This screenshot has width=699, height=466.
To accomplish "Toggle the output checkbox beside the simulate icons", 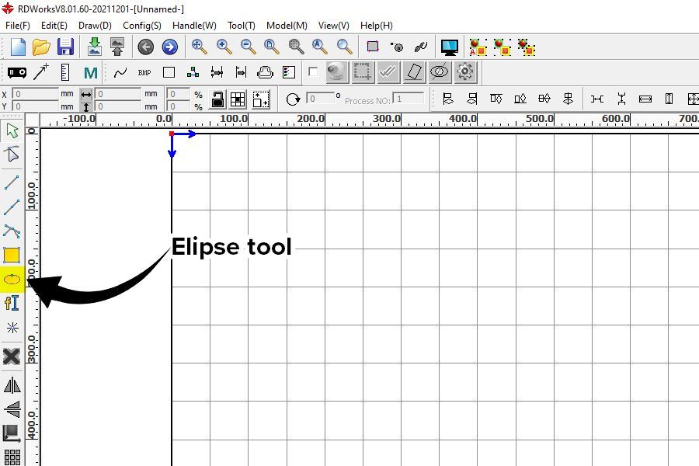I will tap(314, 71).
